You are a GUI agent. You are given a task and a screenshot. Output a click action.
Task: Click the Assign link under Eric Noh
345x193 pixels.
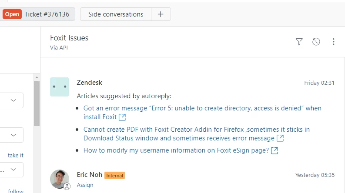[85, 185]
